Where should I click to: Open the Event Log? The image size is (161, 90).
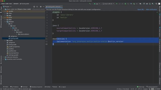tap(140, 87)
